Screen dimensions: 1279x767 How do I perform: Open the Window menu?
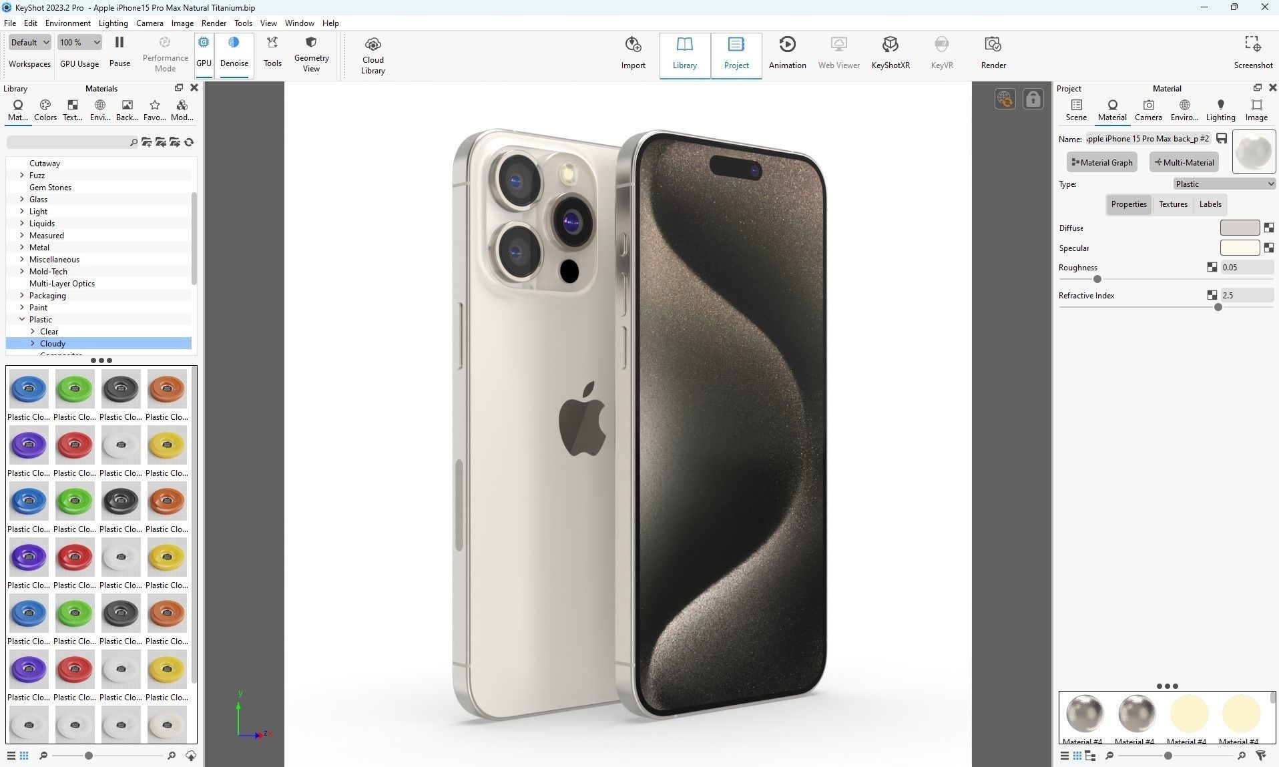(x=300, y=23)
